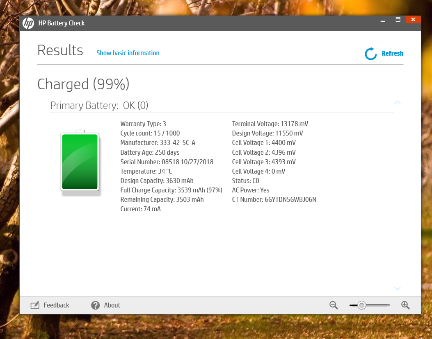432x339 pixels.
Task: Click the down chevron at bottom right
Action: (397, 288)
